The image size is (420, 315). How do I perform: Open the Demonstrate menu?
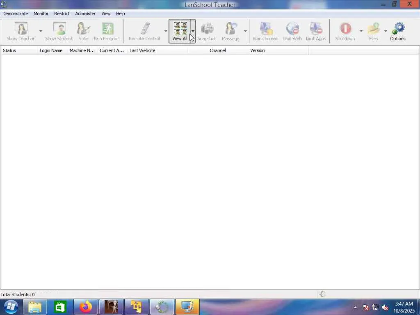15,14
